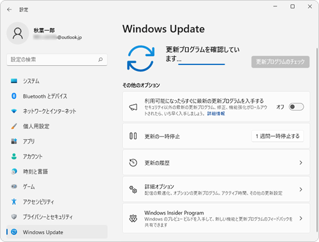This screenshot has height=242, width=319.
Task: Open ネットワークとインターネット settings
Action: click(x=57, y=111)
